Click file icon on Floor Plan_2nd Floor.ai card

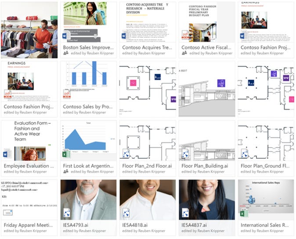coord(126,153)
